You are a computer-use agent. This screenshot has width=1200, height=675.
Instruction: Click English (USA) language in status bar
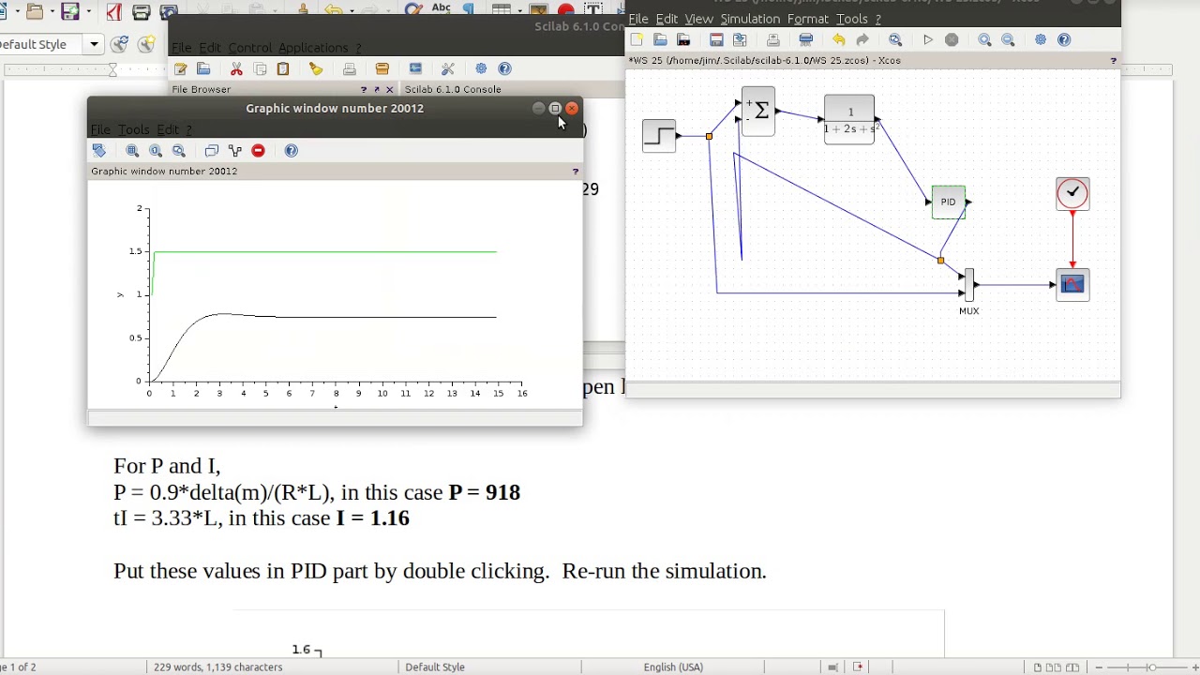coord(673,667)
